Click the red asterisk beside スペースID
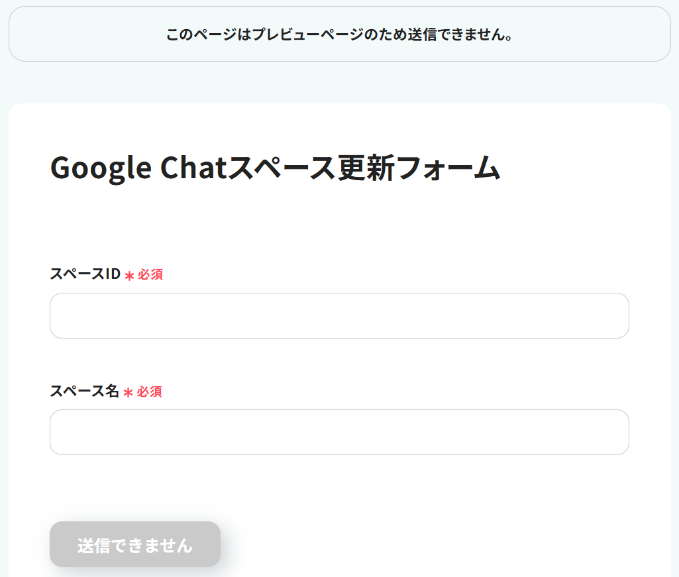Image resolution: width=679 pixels, height=577 pixels. [129, 276]
